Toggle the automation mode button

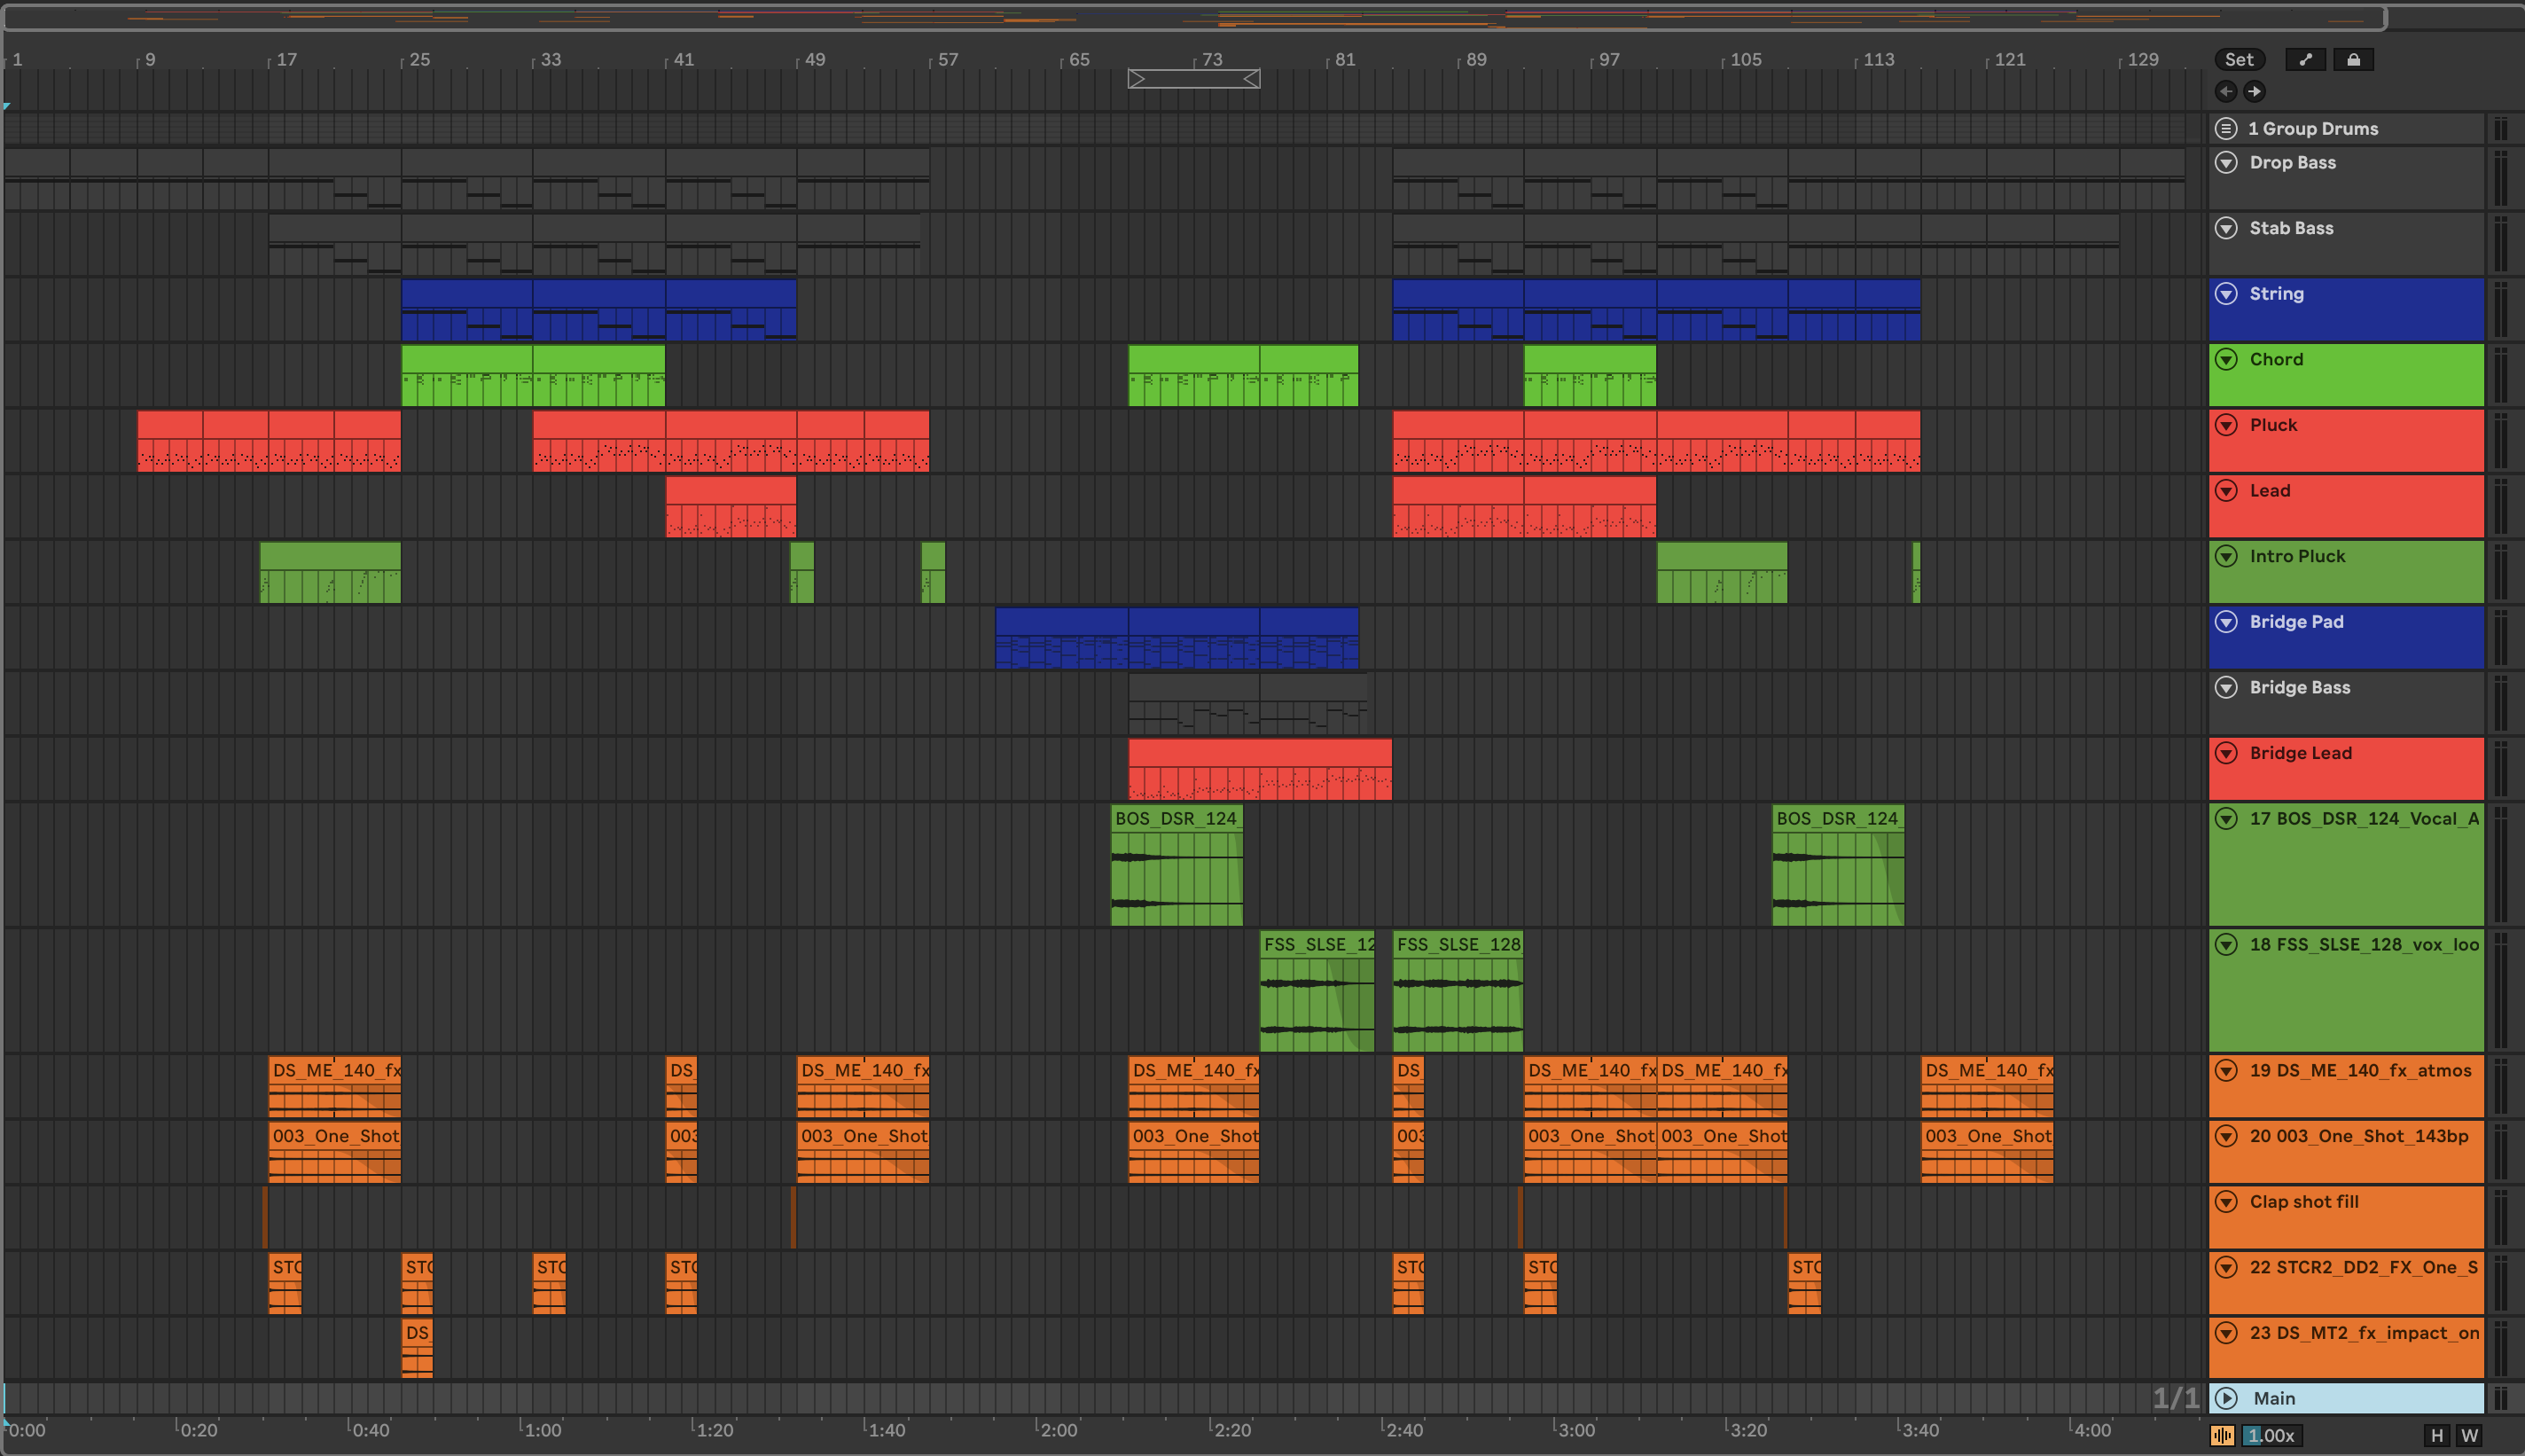click(2305, 60)
